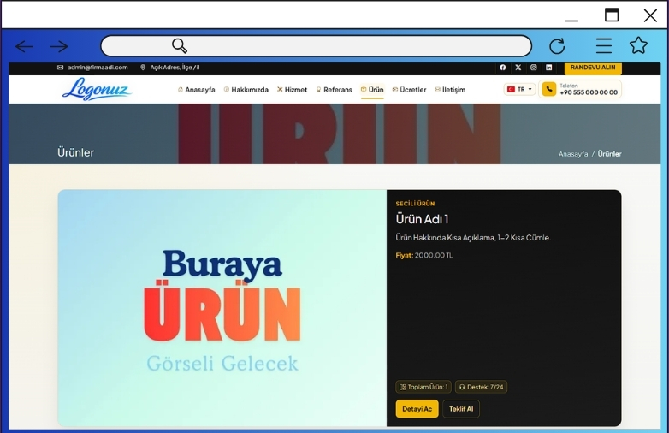
Task: Go forward with the browser forward arrow
Action: (59, 46)
